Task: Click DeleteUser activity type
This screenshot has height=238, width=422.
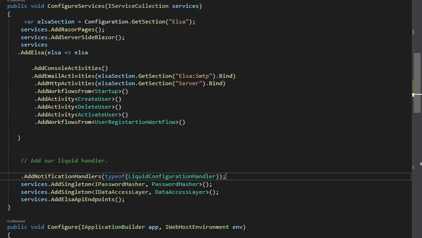Action: pyautogui.click(x=94, y=107)
